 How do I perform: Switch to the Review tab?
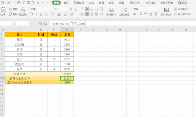[112, 3]
